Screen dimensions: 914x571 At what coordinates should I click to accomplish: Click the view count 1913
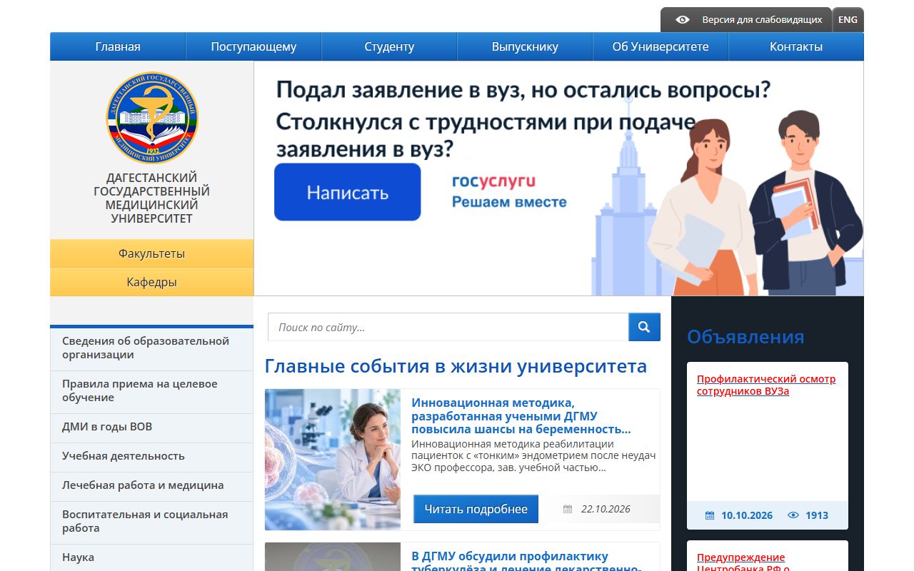[x=817, y=515]
